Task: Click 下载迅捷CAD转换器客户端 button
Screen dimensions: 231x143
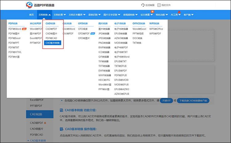Action: tap(193, 100)
